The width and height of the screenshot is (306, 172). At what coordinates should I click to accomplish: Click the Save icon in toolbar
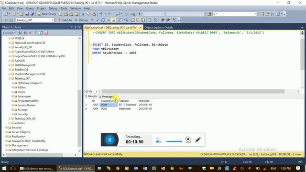coord(27,14)
